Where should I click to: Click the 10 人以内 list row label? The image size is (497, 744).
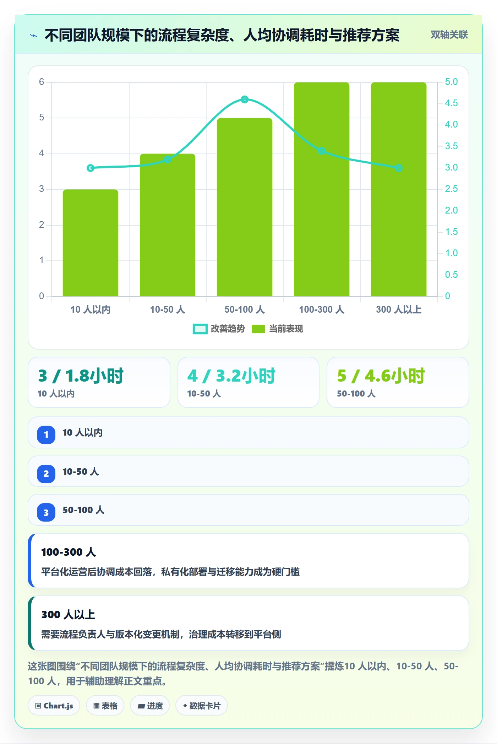point(82,432)
